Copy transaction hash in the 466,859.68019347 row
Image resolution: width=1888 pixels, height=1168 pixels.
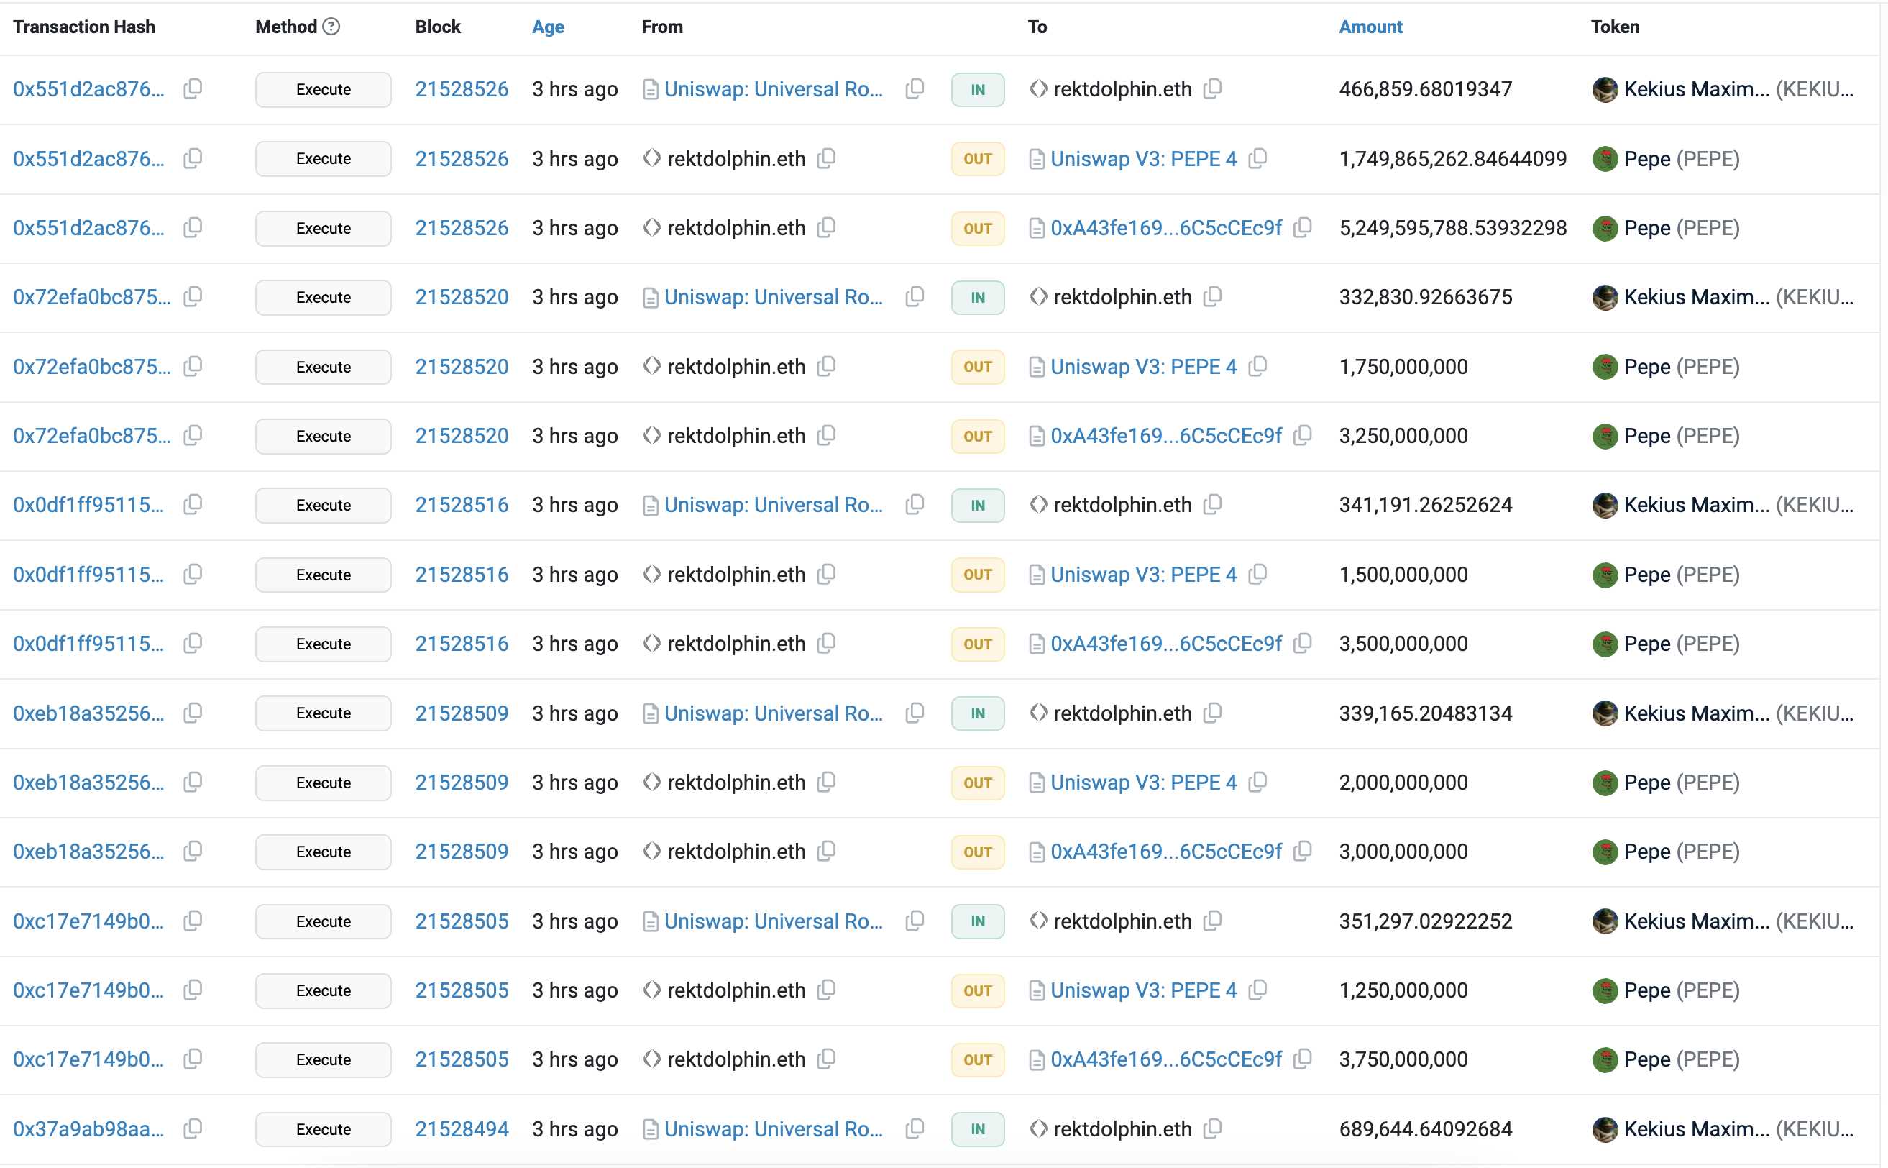[x=193, y=89]
